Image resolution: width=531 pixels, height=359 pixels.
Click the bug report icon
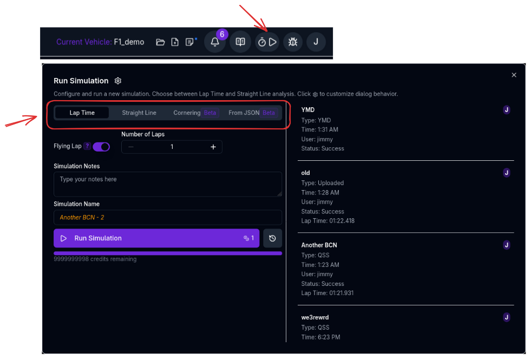(293, 42)
